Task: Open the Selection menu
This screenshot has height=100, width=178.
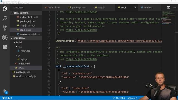Action: [9, 3]
